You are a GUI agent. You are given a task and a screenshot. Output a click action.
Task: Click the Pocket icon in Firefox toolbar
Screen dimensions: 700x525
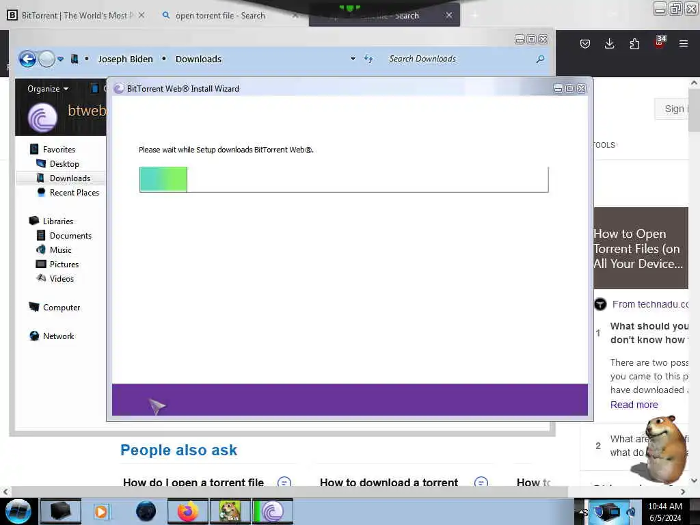[x=585, y=44]
